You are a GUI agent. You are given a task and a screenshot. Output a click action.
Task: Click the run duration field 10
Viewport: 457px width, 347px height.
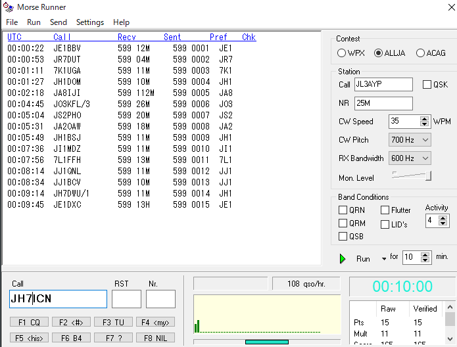coord(412,257)
